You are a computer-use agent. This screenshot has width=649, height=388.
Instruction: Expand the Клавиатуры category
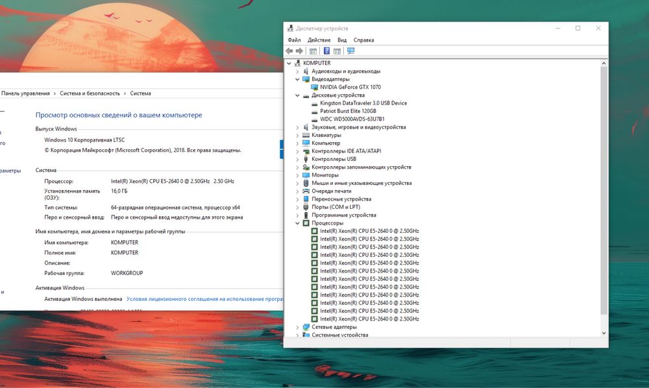click(297, 135)
